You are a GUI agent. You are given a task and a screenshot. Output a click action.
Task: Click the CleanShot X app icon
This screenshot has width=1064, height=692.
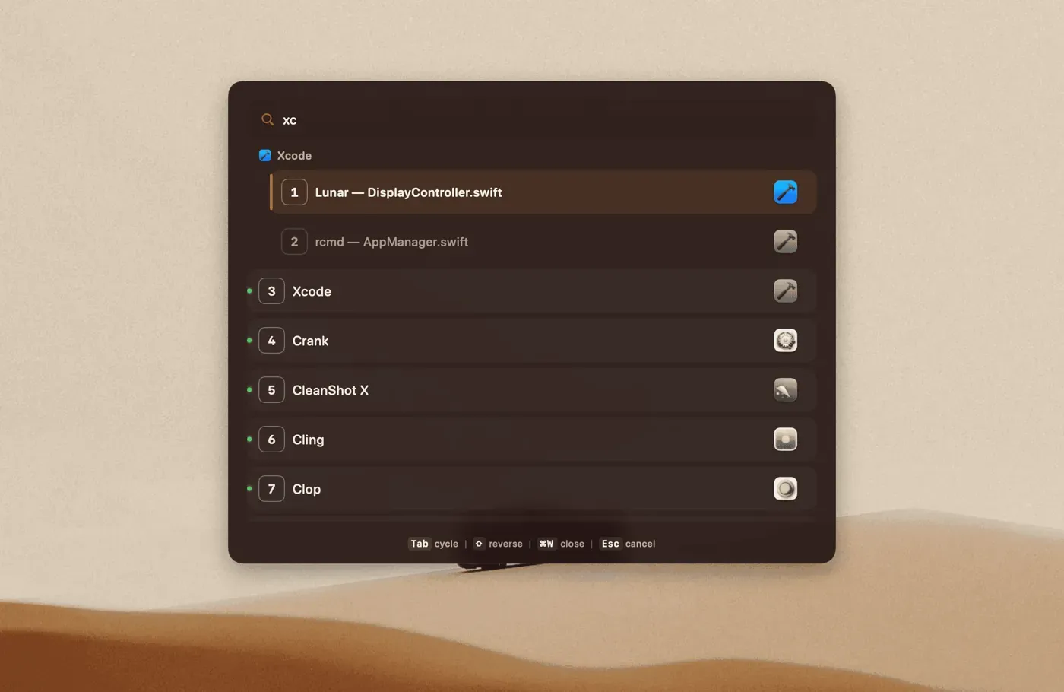[785, 390]
